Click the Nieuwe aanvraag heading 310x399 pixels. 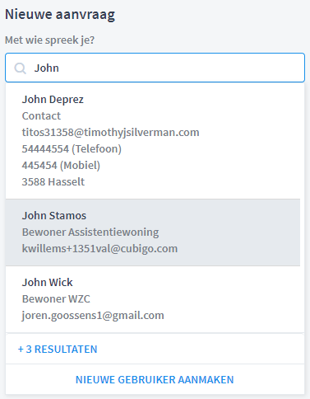(60, 15)
